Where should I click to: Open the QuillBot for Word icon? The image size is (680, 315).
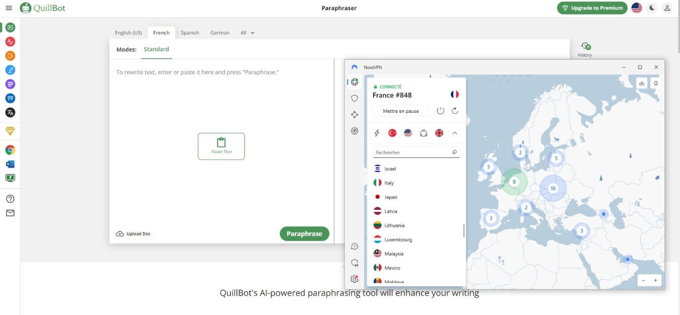(x=10, y=164)
